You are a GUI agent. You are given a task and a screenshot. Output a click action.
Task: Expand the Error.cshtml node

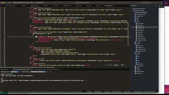coord(135,31)
